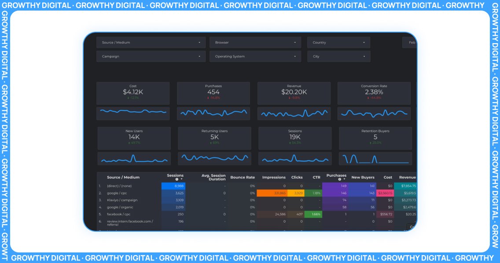
Task: Expand the City filter dropdown
Action: tap(338, 57)
